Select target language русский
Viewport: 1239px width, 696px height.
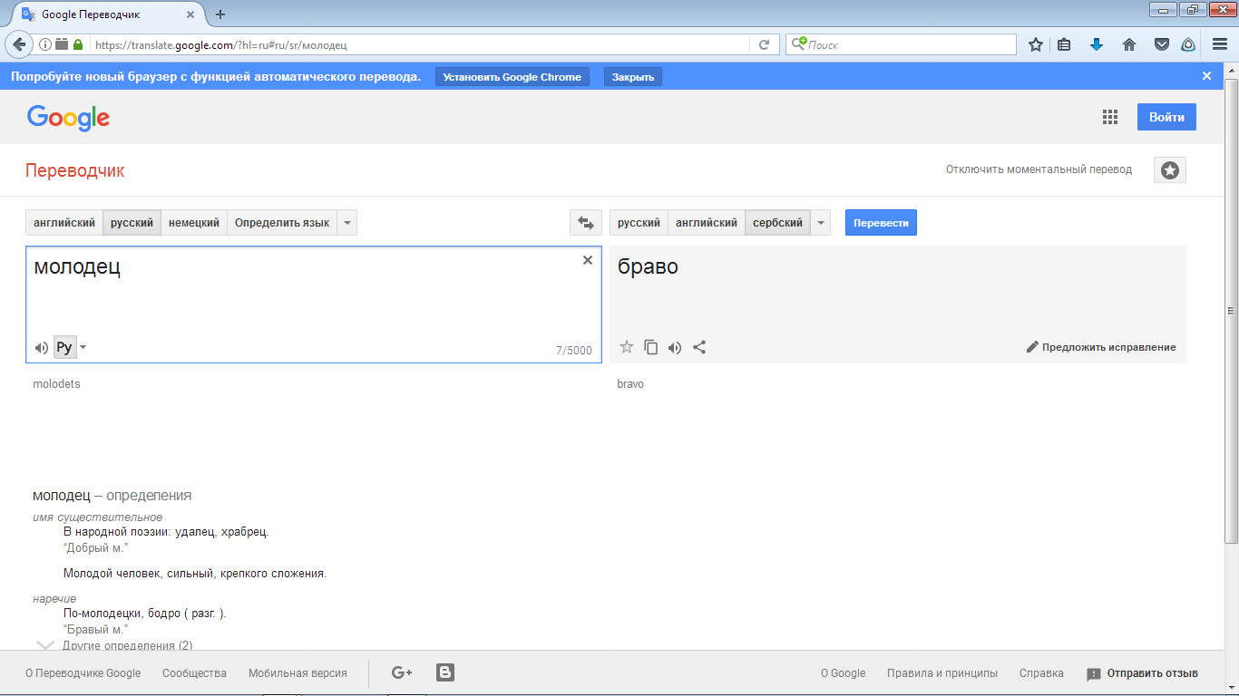click(639, 223)
